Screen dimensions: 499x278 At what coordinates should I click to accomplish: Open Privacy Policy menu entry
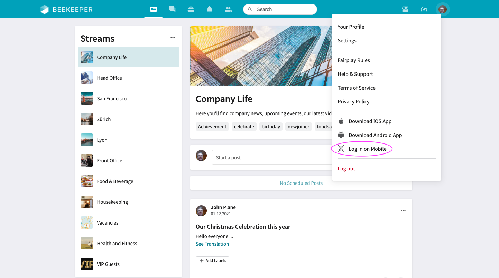353,102
